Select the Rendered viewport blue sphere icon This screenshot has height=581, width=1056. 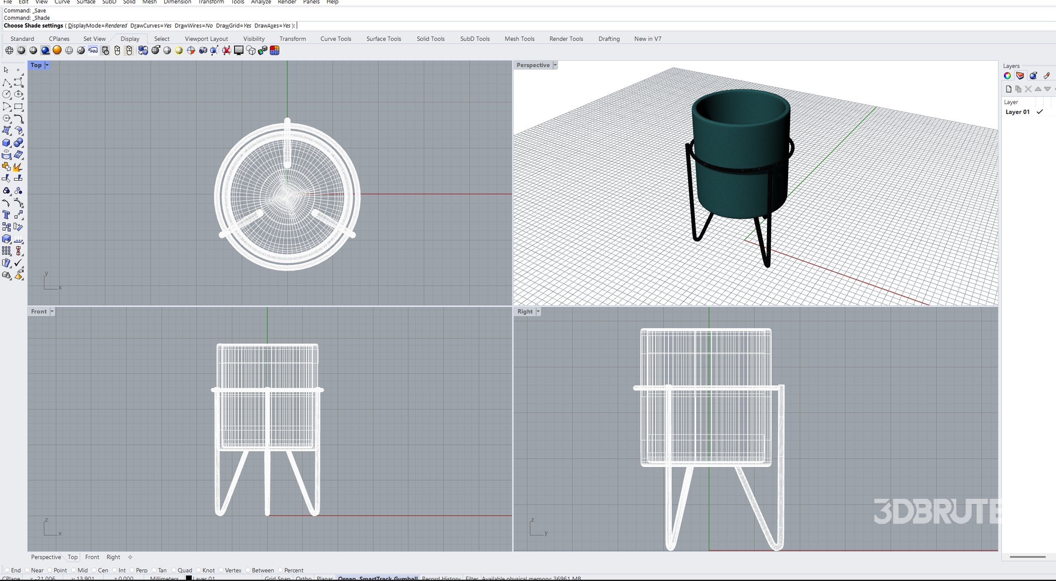45,51
